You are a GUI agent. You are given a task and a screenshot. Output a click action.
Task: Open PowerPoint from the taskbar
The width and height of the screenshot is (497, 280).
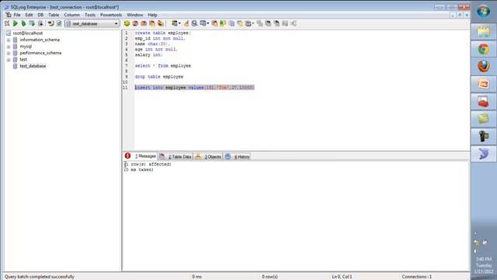[484, 84]
